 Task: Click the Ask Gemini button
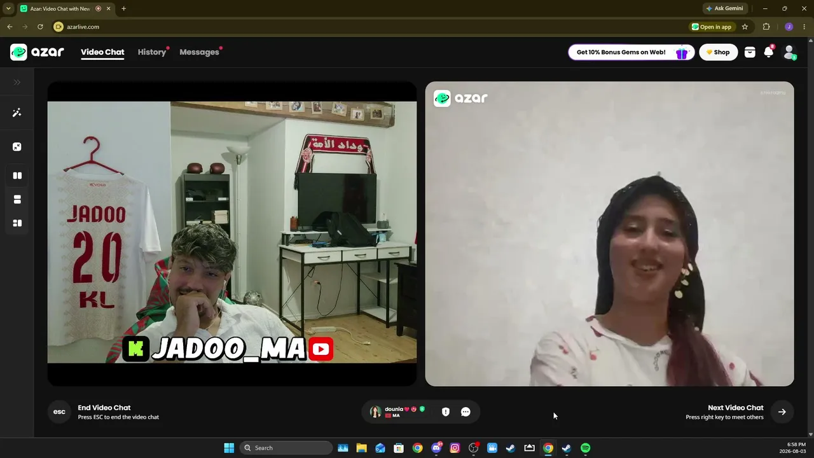724,8
